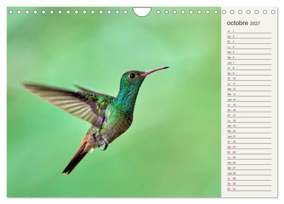
Task: Click the hummingbird photo
Action: (114, 102)
